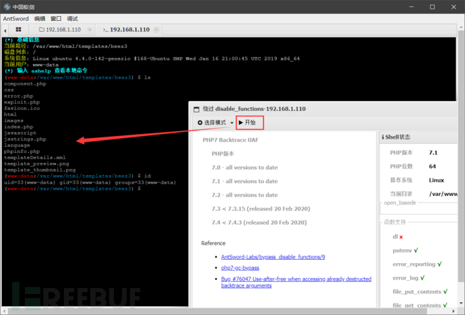Screen dimensions: 465x315
Task: Open the Bug #76047 Use-after-free link
Action: (297, 282)
